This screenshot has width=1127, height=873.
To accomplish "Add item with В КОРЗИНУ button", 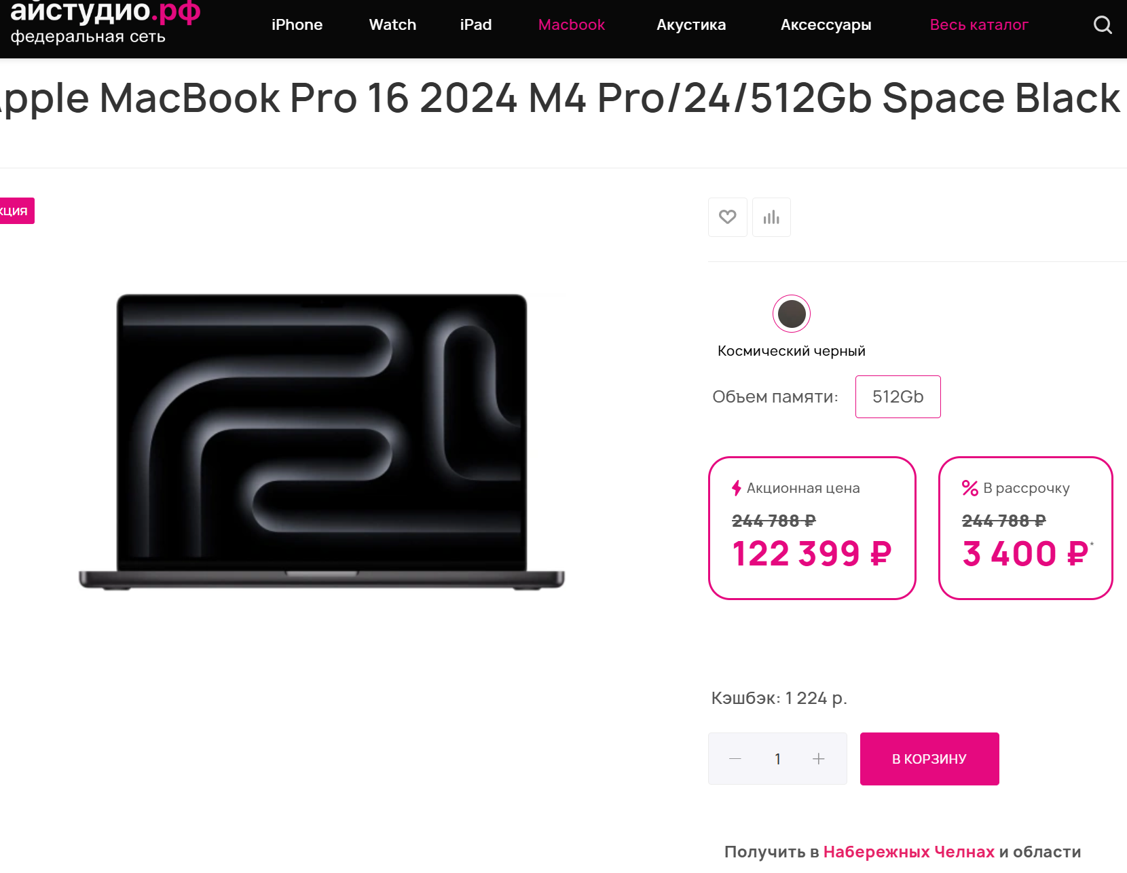I will click(x=929, y=759).
